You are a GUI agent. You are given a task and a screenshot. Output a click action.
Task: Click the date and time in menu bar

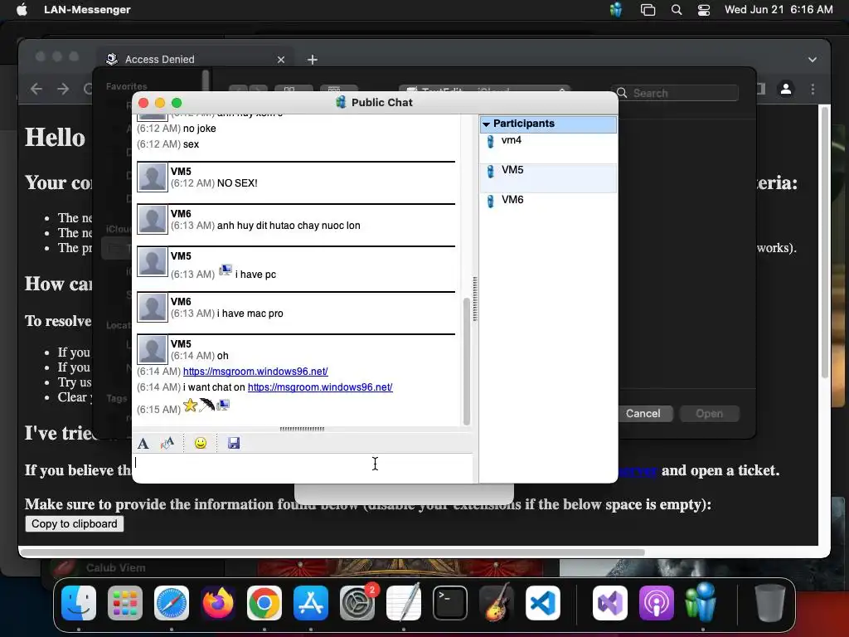click(x=779, y=10)
